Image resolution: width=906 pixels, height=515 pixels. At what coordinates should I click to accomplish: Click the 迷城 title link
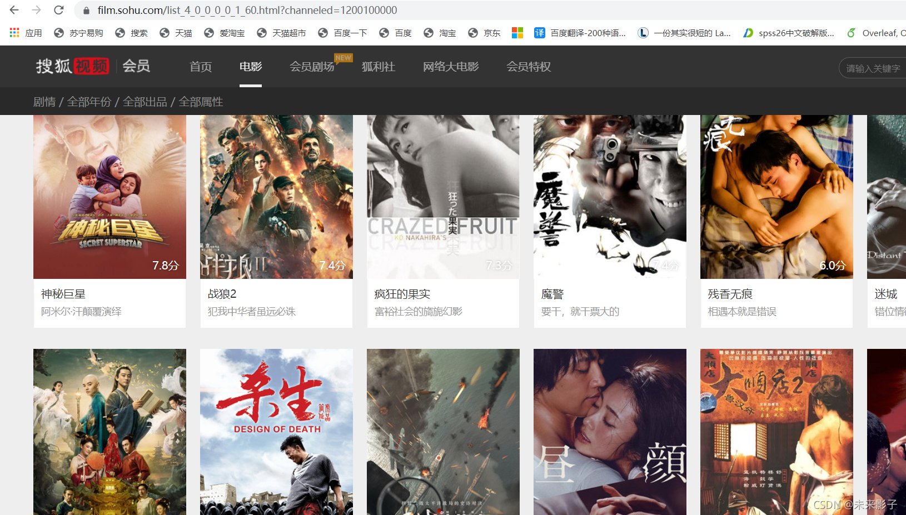tap(886, 294)
